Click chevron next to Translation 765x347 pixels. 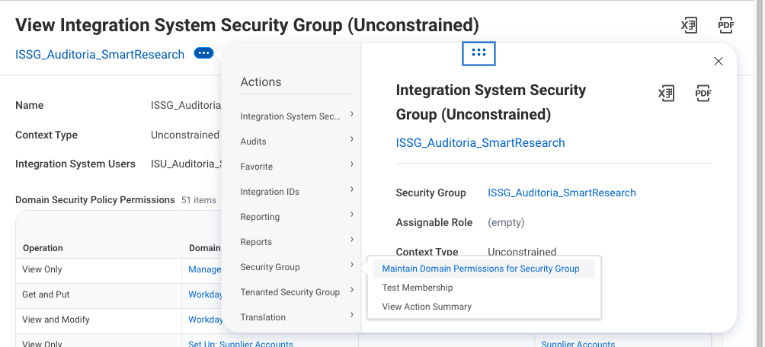click(352, 315)
